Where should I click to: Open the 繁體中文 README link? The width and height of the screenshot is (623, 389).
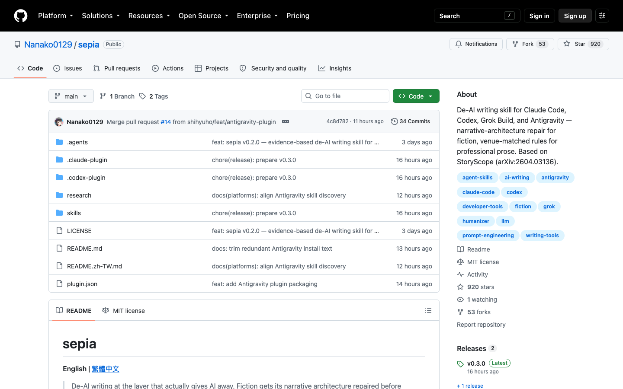tap(106, 369)
